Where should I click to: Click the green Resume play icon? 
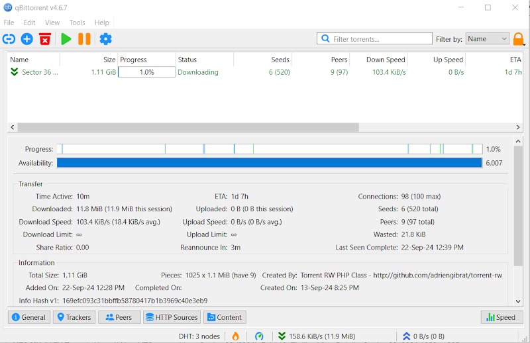(66, 39)
